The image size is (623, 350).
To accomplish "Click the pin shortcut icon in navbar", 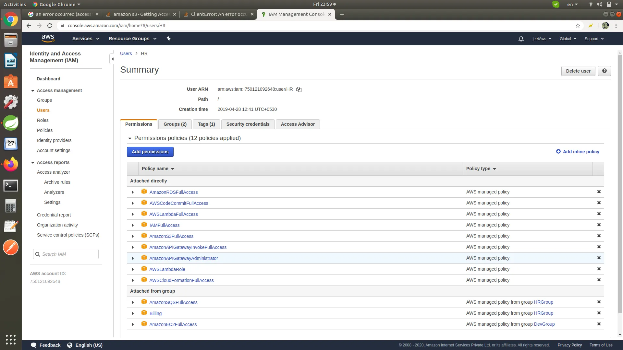I will pyautogui.click(x=168, y=39).
